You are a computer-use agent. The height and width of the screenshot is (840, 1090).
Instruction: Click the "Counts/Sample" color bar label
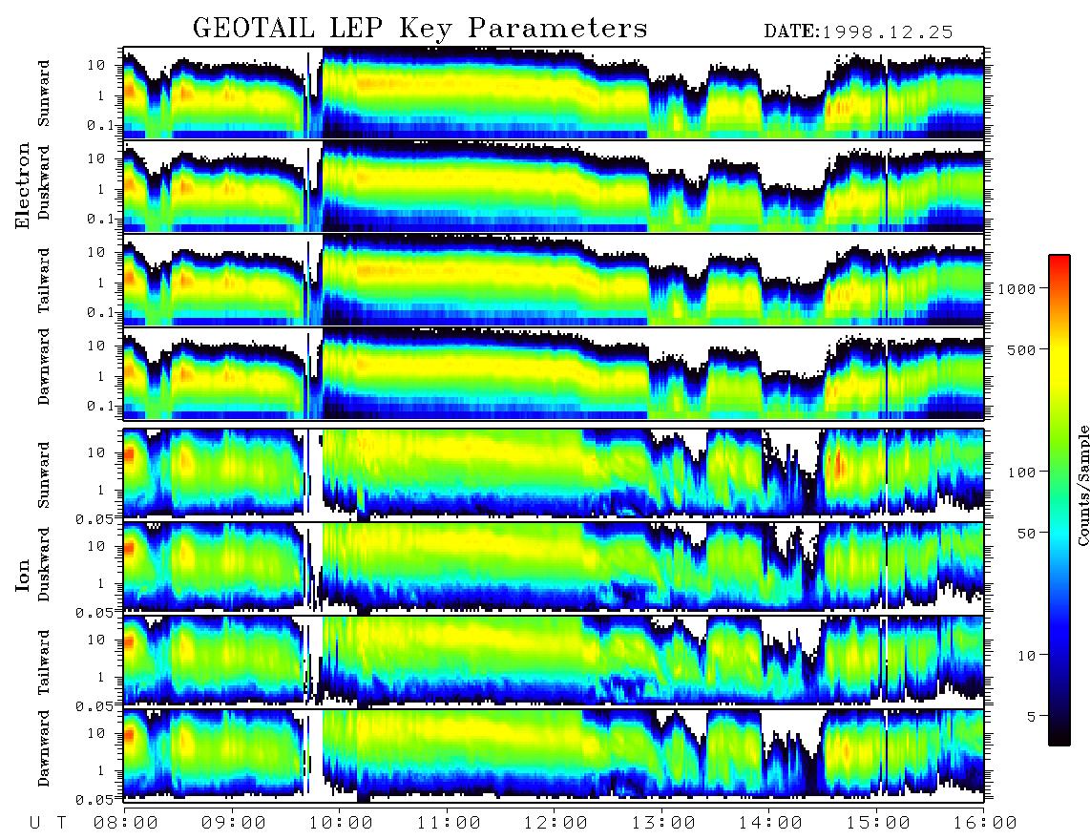[x=1082, y=485]
